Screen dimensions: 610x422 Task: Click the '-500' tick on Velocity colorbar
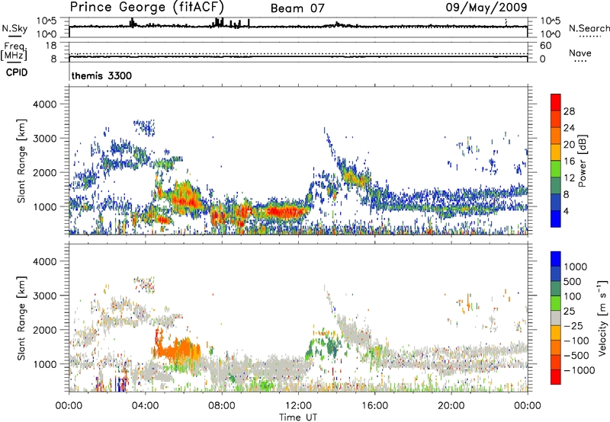point(576,355)
